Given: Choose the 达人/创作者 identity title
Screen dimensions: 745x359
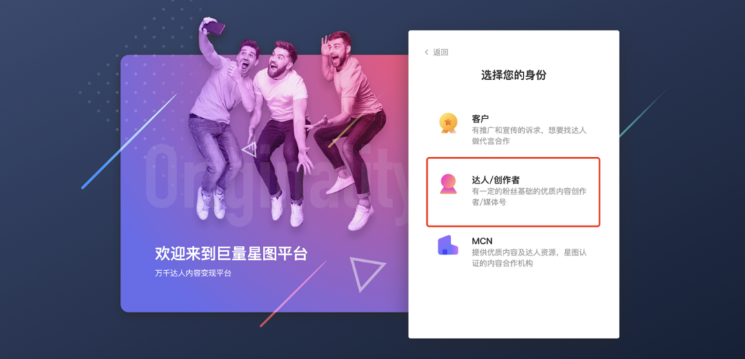Looking at the screenshot, I should [495, 180].
